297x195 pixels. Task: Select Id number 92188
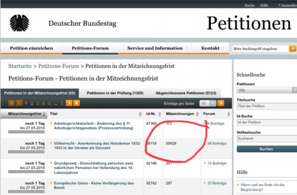pyautogui.click(x=151, y=163)
